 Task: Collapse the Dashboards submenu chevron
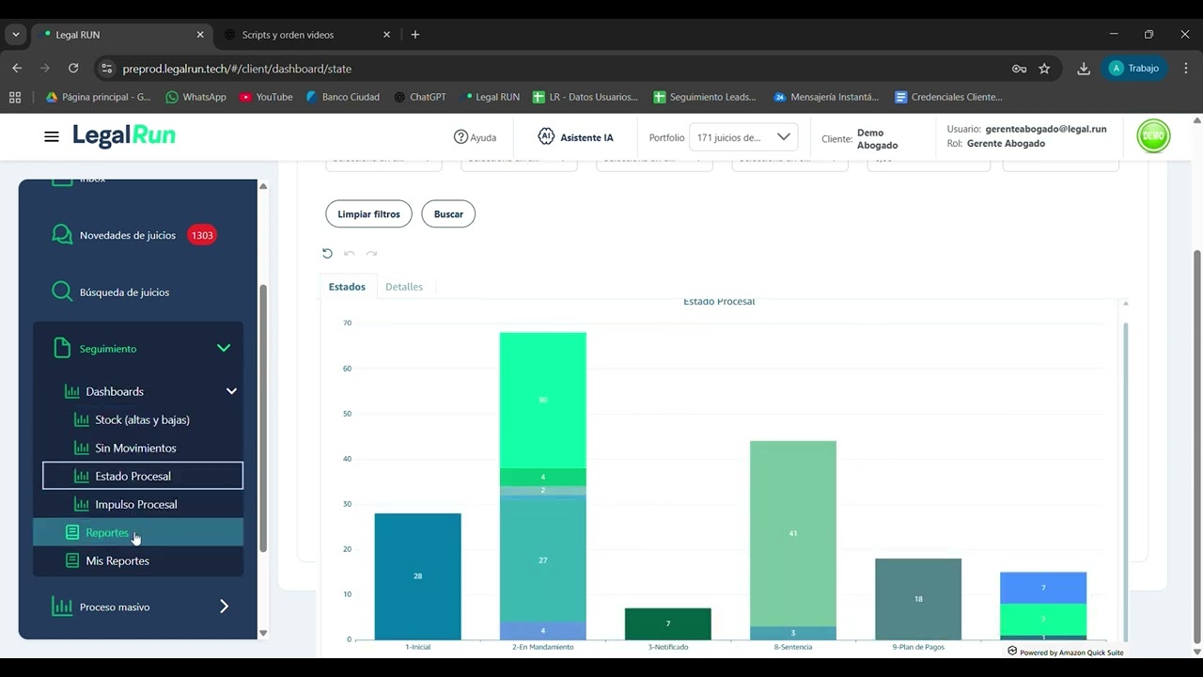click(231, 391)
